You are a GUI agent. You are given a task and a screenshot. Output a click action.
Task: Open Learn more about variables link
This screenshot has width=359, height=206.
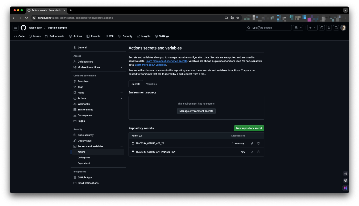point(151,65)
